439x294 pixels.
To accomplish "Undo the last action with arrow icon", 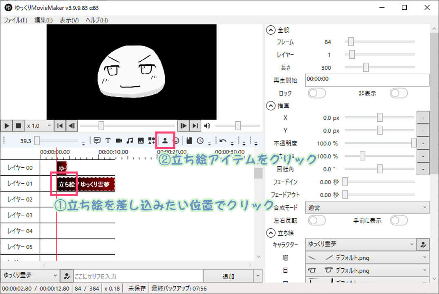I will 223,141.
